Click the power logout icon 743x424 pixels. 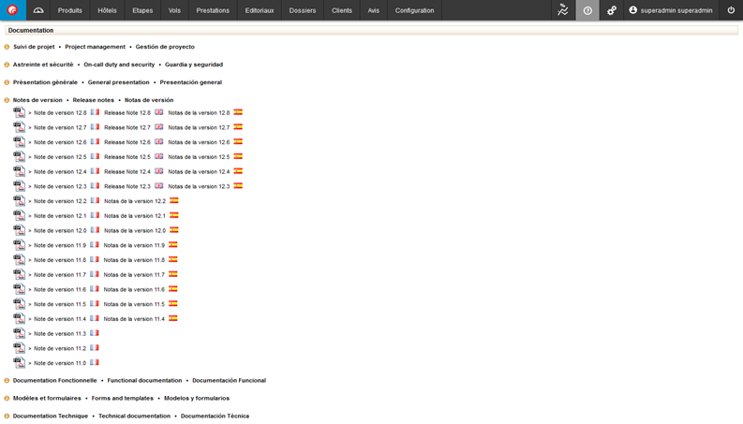pyautogui.click(x=731, y=10)
